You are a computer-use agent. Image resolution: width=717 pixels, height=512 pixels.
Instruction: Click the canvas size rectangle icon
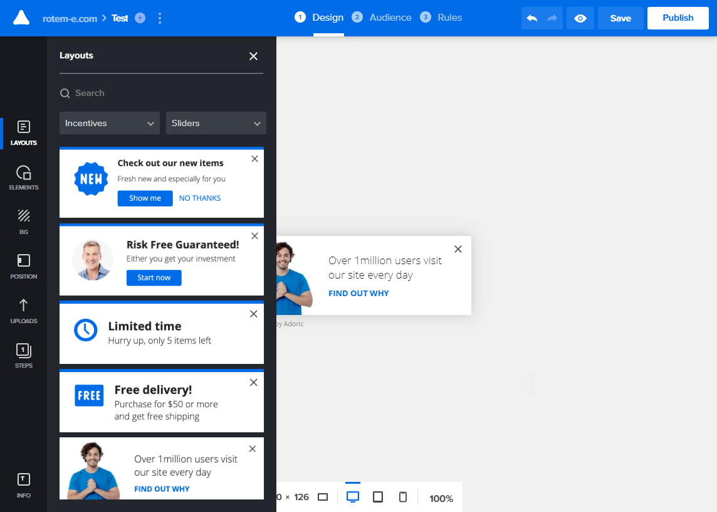(x=323, y=498)
